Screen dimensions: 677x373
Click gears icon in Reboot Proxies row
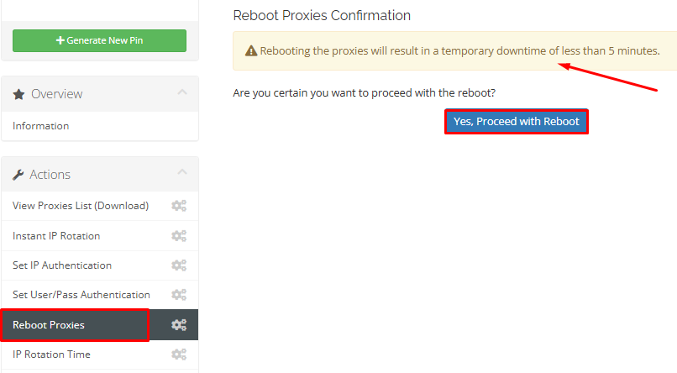coord(179,325)
